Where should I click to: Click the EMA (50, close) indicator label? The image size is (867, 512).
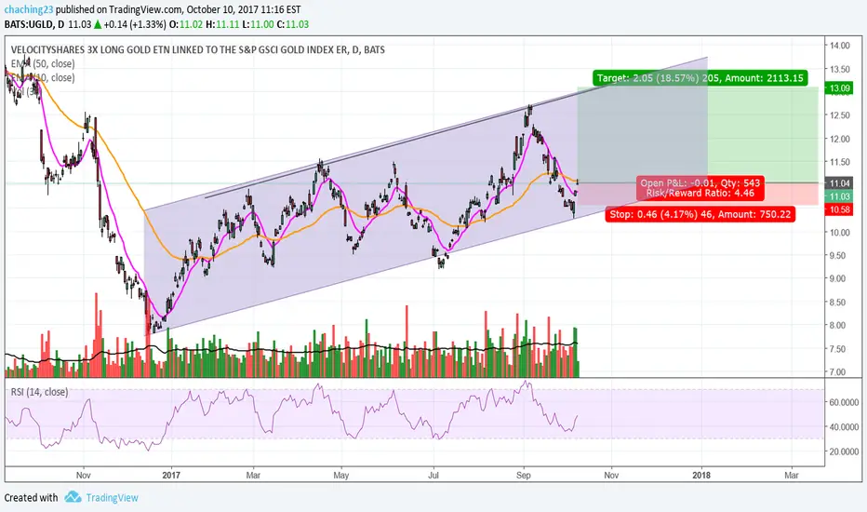(43, 63)
